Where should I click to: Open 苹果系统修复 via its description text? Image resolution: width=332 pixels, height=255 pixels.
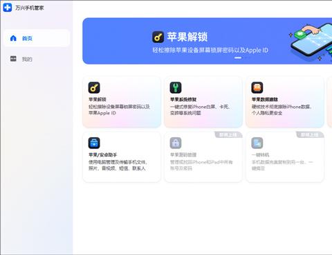click(200, 109)
